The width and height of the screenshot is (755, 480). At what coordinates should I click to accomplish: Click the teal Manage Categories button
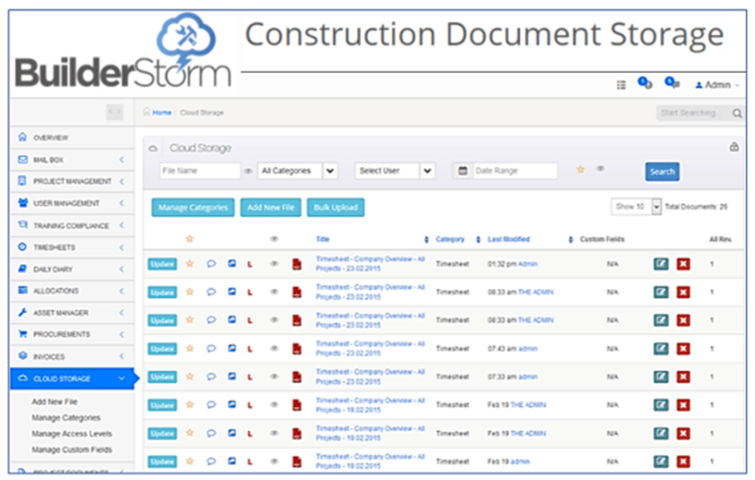193,208
